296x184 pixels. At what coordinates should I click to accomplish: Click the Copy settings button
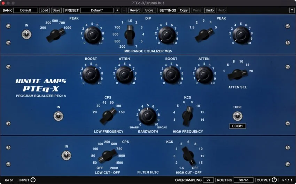coord(184,10)
